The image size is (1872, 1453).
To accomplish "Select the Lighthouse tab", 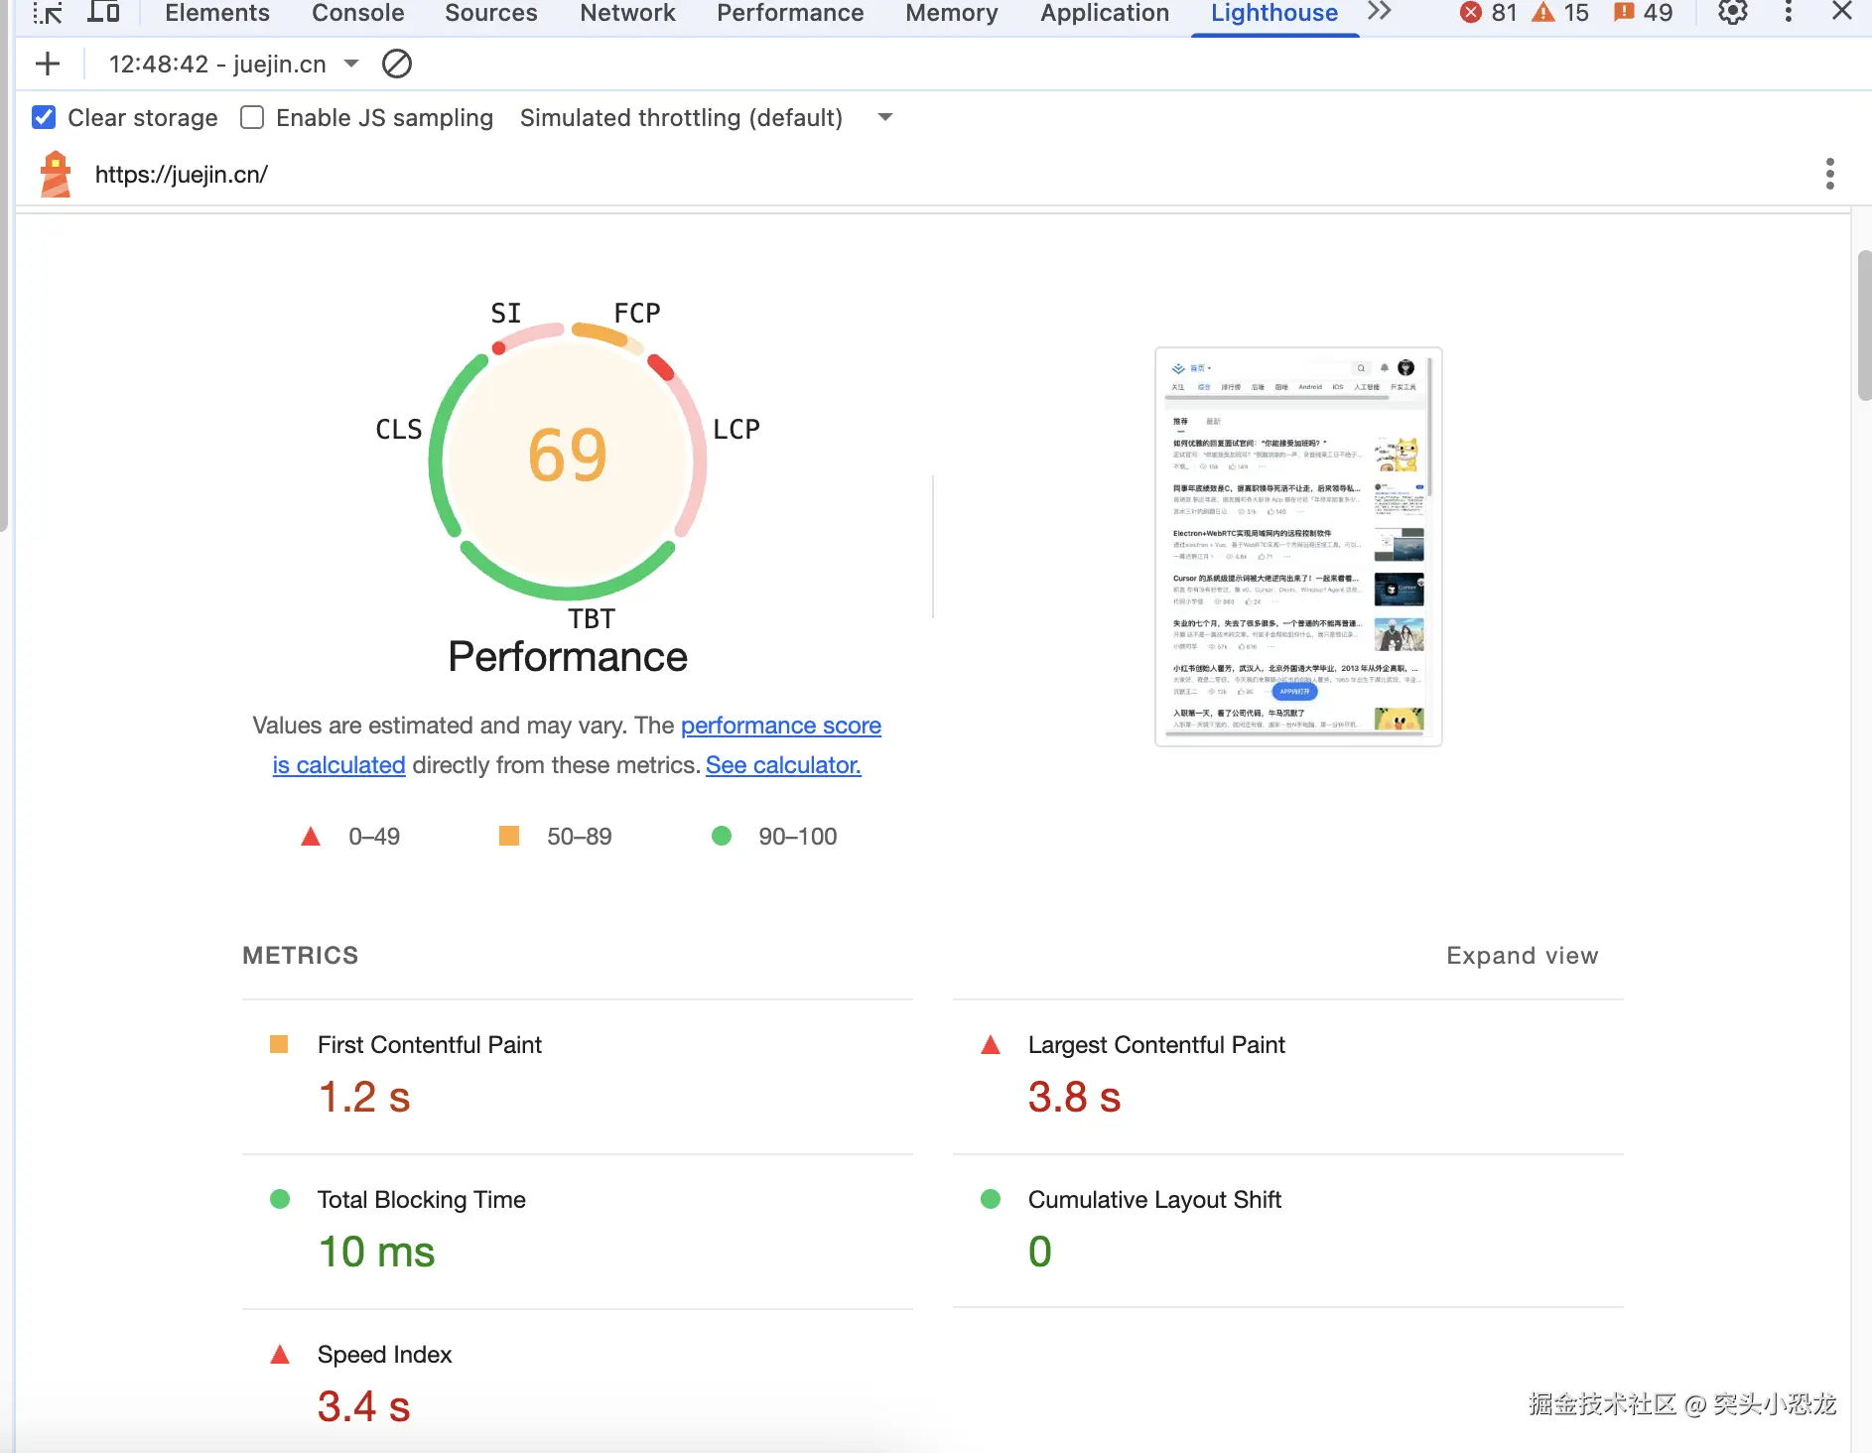I will [1274, 13].
